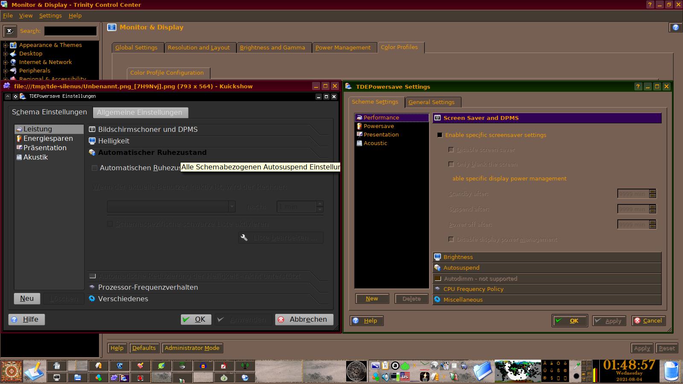Image resolution: width=683 pixels, height=384 pixels.
Task: Expand the Internet & Network tree node
Action: pos(5,62)
